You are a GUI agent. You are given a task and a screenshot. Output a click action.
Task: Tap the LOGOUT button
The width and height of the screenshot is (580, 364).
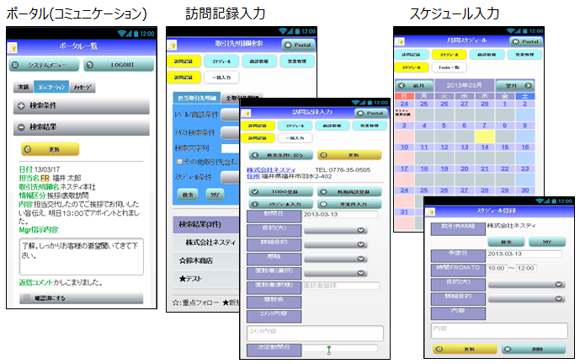pyautogui.click(x=119, y=65)
